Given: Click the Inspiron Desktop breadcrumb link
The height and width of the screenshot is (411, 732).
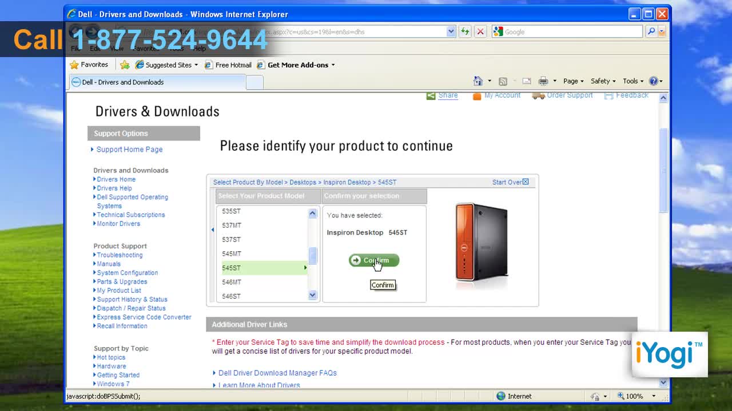Looking at the screenshot, I should coord(347,182).
